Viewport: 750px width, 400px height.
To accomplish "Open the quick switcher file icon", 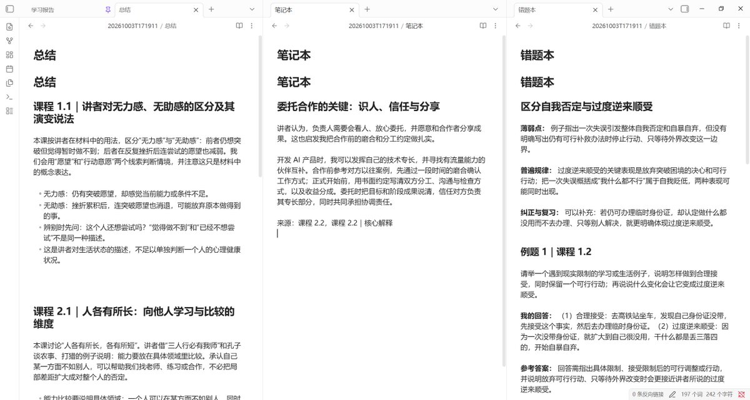I will pyautogui.click(x=9, y=26).
